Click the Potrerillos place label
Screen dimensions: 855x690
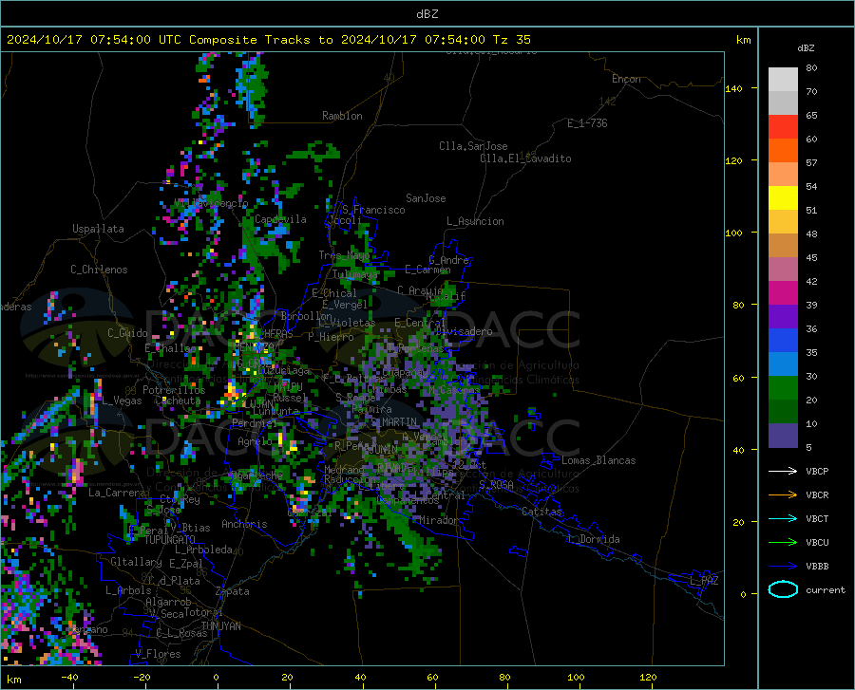click(174, 390)
